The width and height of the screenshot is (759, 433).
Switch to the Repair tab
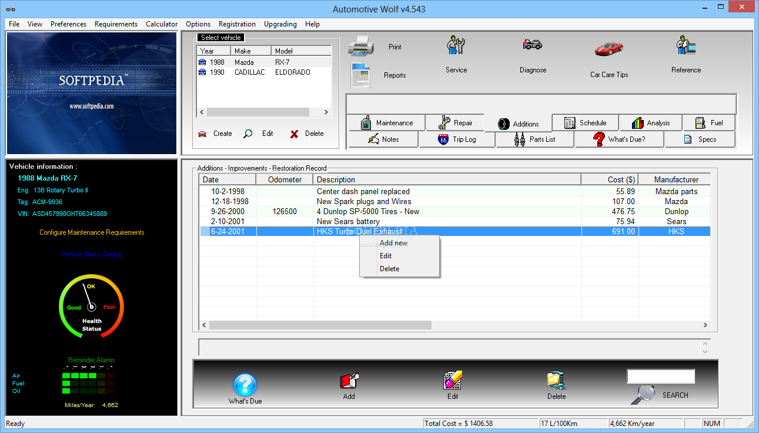pyautogui.click(x=455, y=123)
